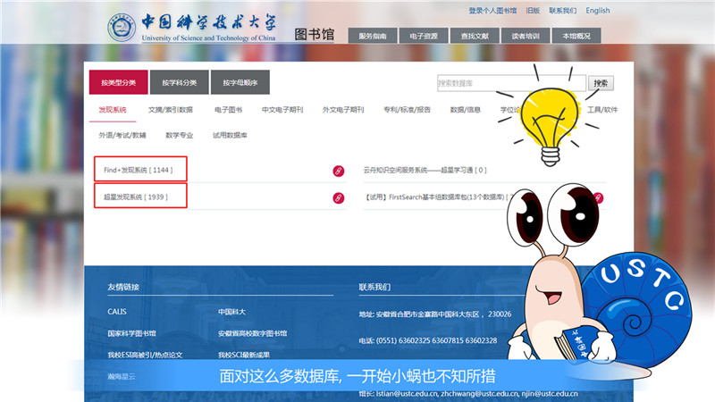Click the USTC university logo emblem
715x402 pixels.
click(x=122, y=28)
